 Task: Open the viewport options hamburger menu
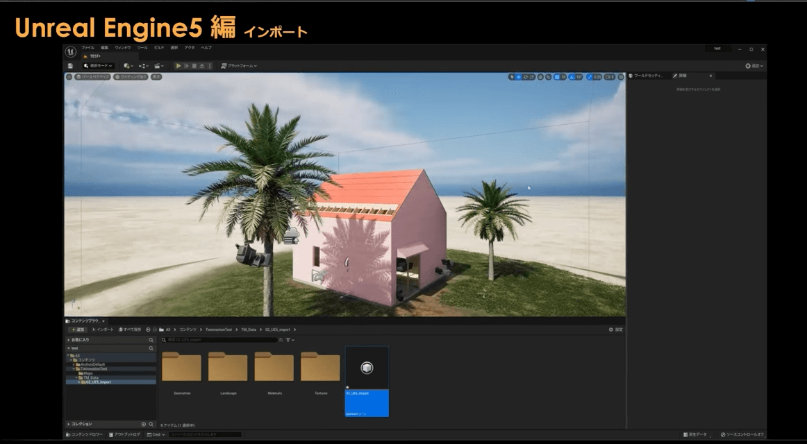[x=69, y=77]
